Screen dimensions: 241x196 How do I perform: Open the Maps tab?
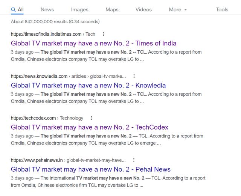tap(112, 10)
